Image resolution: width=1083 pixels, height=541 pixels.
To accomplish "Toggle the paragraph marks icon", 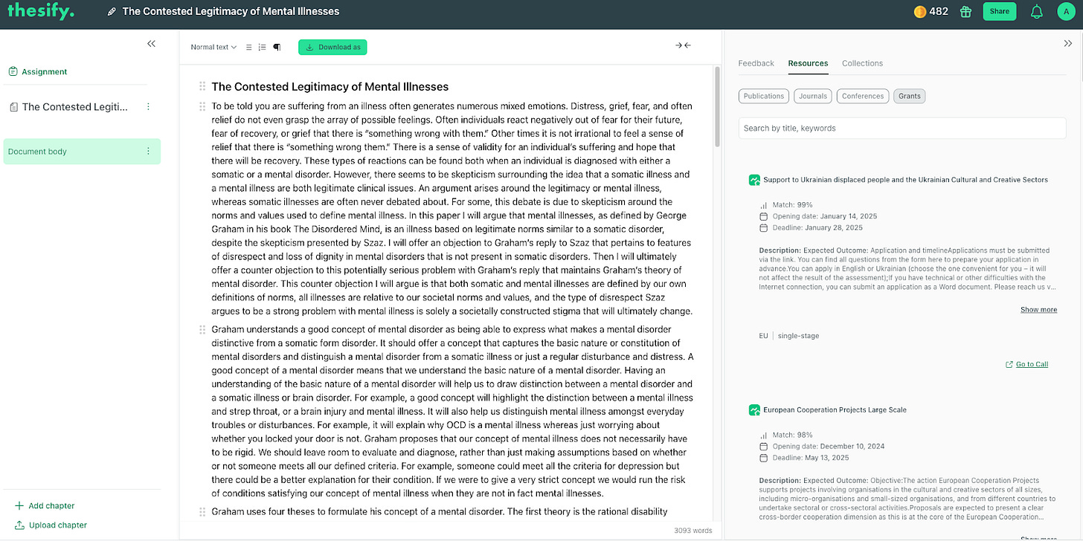I will pyautogui.click(x=276, y=47).
